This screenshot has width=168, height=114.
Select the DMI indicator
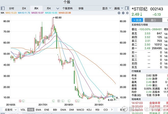(72, 110)
